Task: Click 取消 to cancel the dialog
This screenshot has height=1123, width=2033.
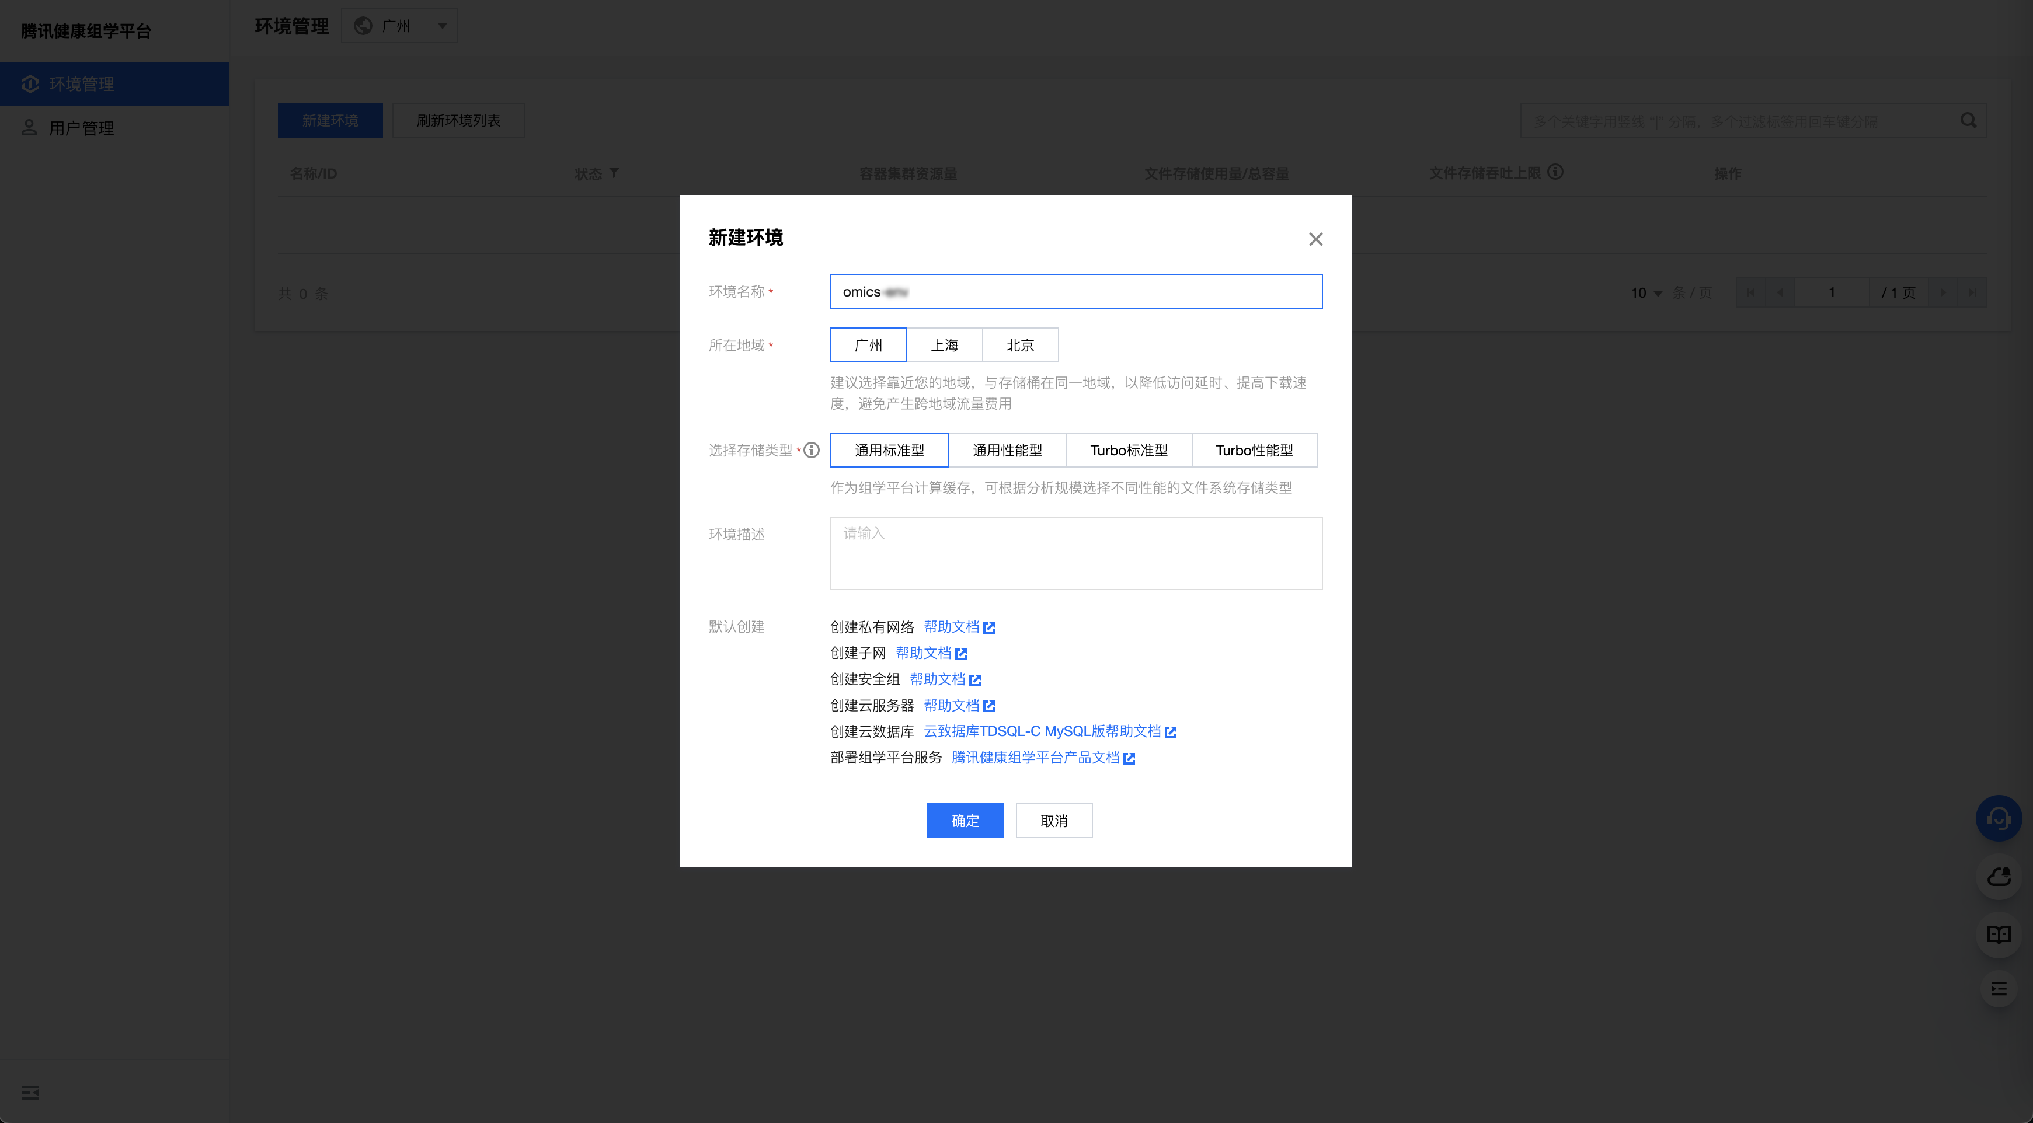Action: [x=1054, y=821]
